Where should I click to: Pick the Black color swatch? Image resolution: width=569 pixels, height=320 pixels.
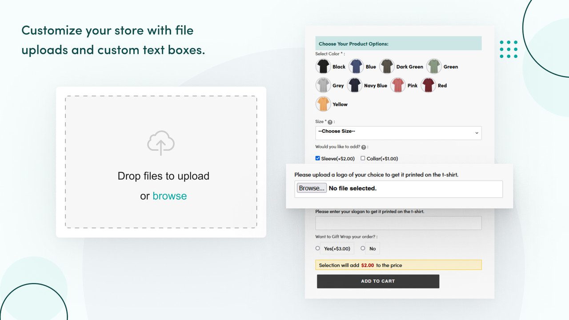pyautogui.click(x=323, y=66)
